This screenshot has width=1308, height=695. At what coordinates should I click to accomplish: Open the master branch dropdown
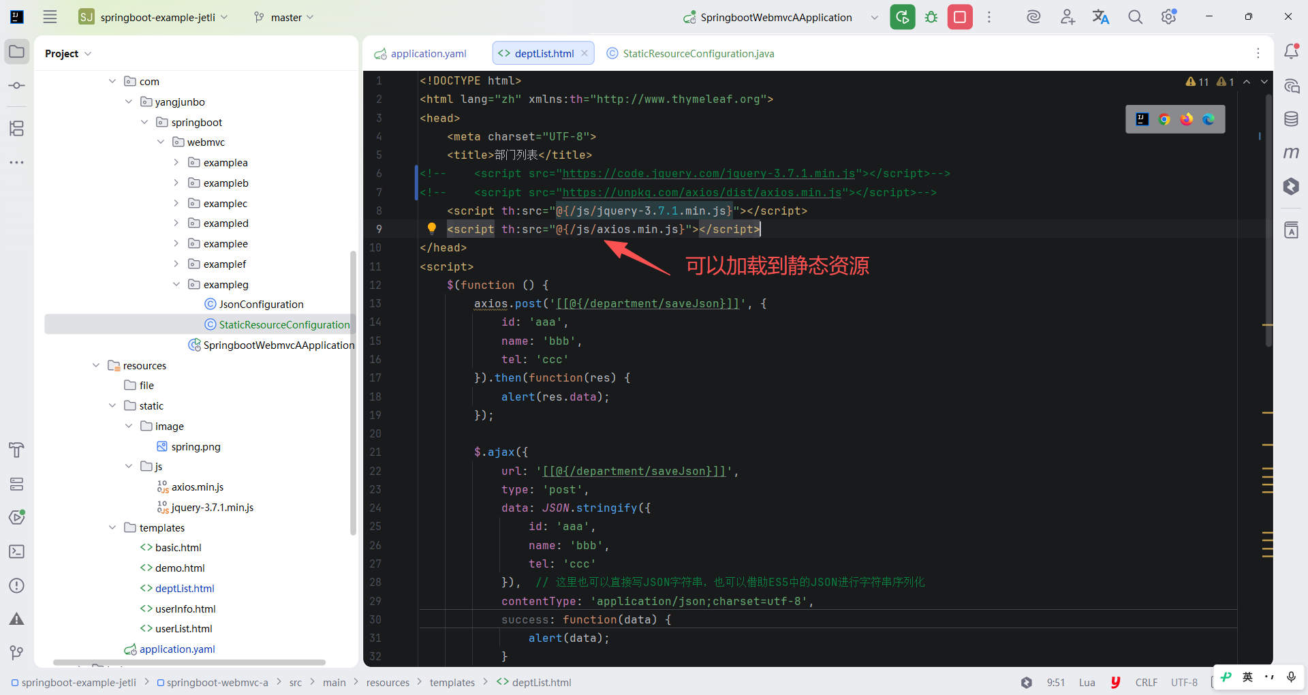pos(283,17)
